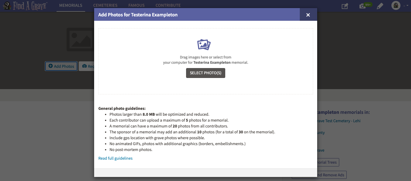
Task: Open the compose note icon in header
Action: tap(345, 6)
